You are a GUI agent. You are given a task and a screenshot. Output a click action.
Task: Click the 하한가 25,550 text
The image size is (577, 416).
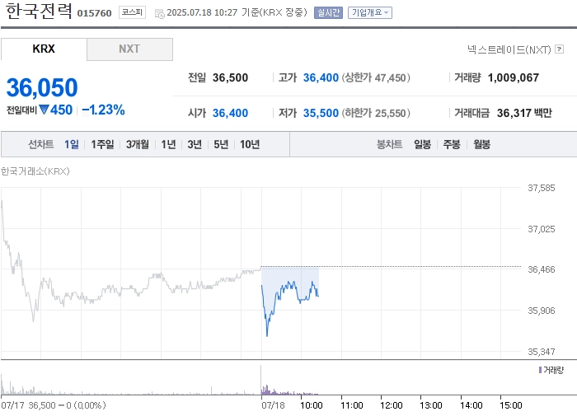(376, 113)
